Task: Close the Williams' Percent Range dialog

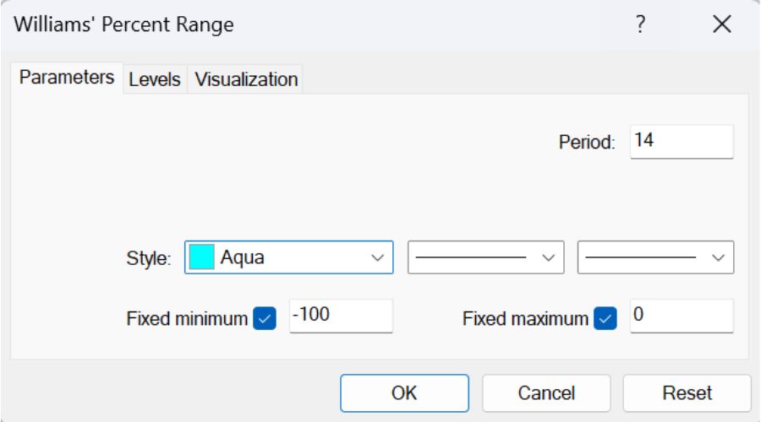Action: pyautogui.click(x=721, y=25)
